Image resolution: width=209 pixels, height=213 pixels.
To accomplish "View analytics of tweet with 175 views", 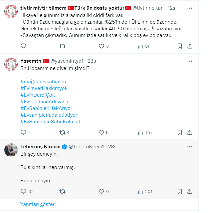I will click(141, 132).
